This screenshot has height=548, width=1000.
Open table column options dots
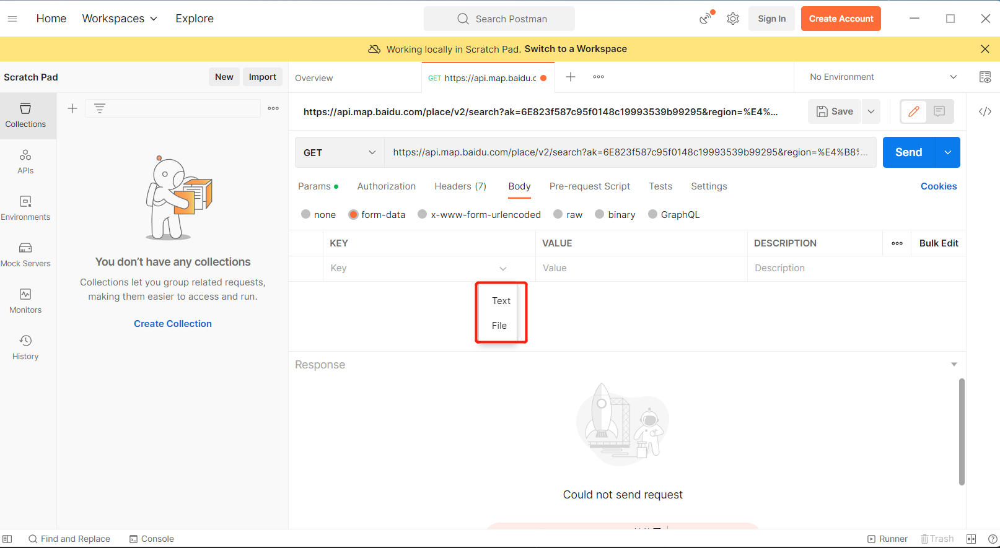897,243
